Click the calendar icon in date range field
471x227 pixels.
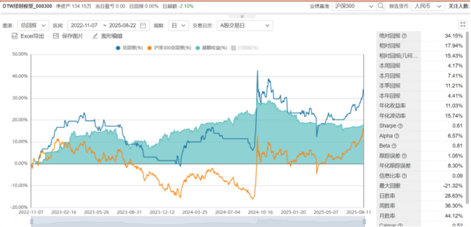coord(143,25)
